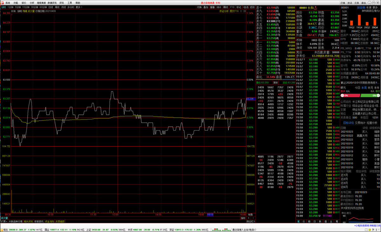Click the 联 tab icon under trades list
The image size is (381, 232).
(320, 222)
